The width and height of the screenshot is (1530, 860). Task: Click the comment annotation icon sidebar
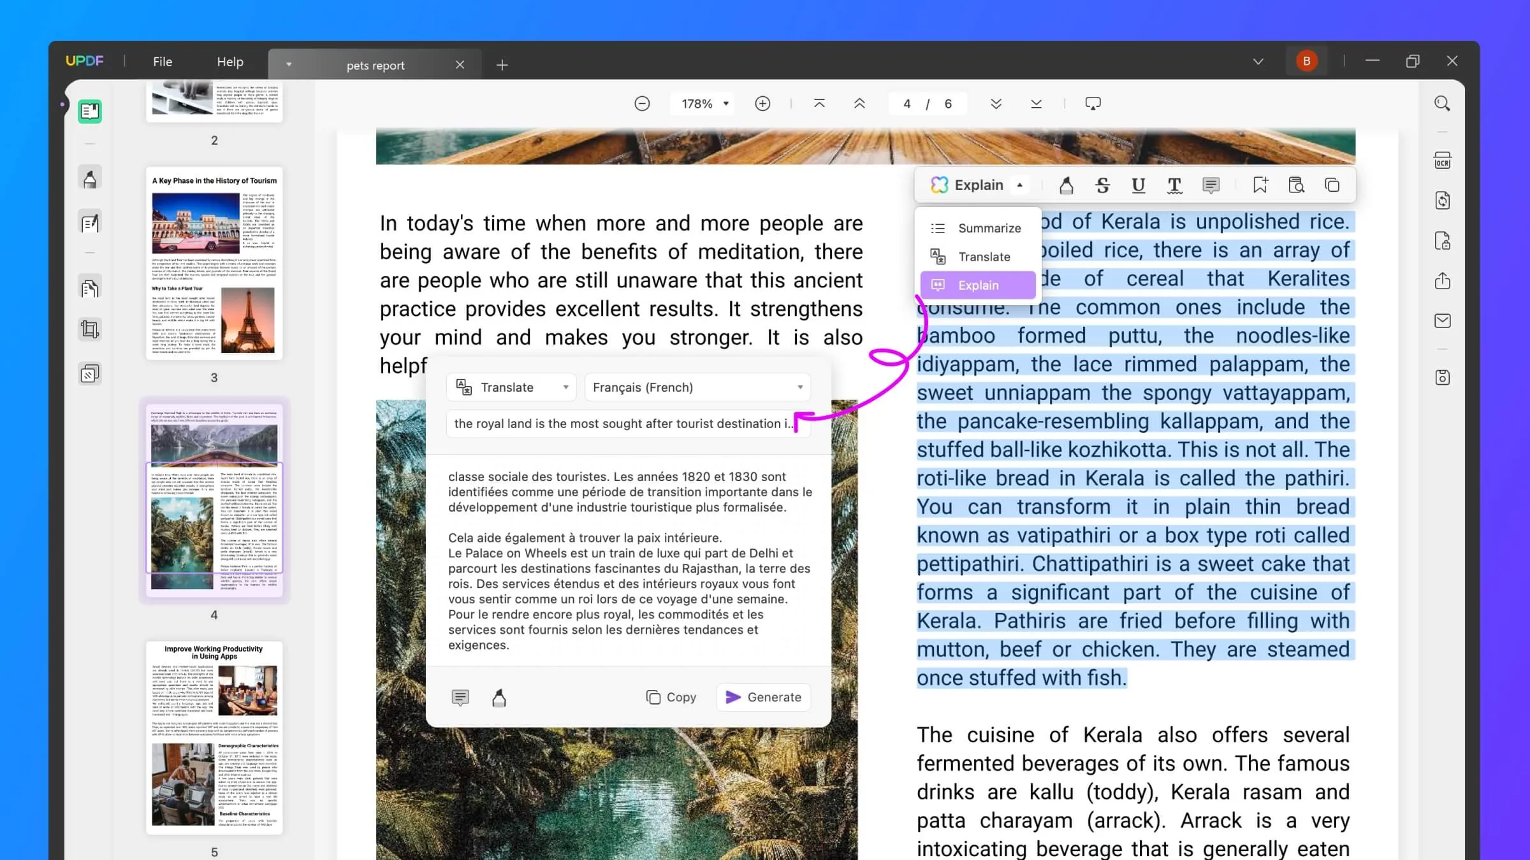[x=91, y=224]
